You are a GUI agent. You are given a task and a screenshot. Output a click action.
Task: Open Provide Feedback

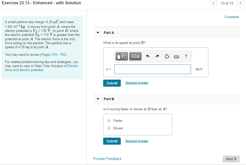(107, 159)
